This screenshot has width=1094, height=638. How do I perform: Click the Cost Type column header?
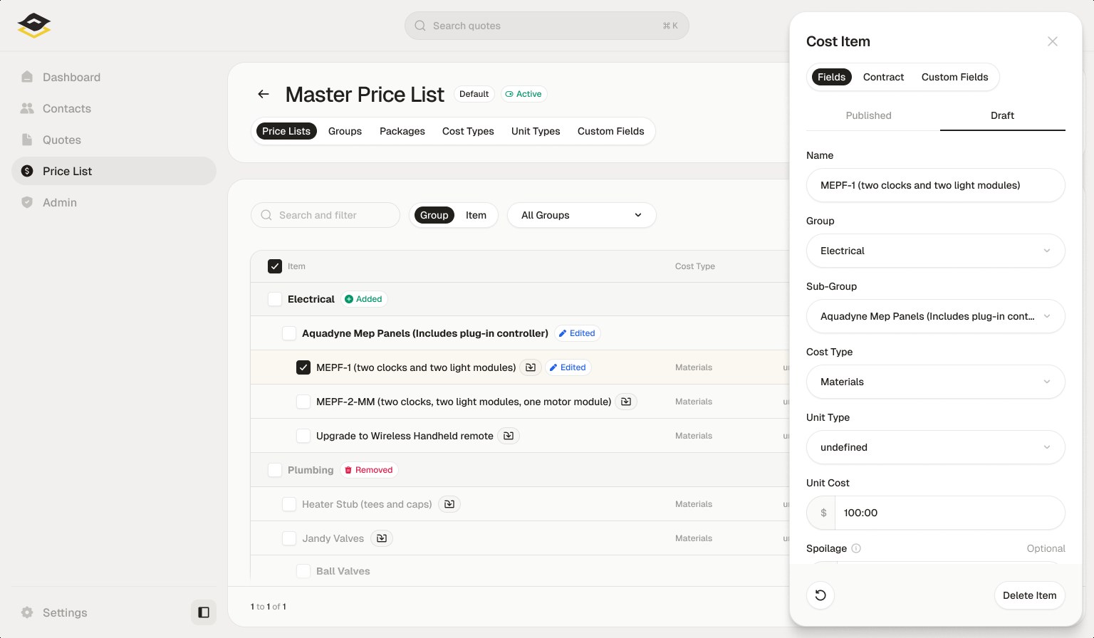(x=695, y=266)
